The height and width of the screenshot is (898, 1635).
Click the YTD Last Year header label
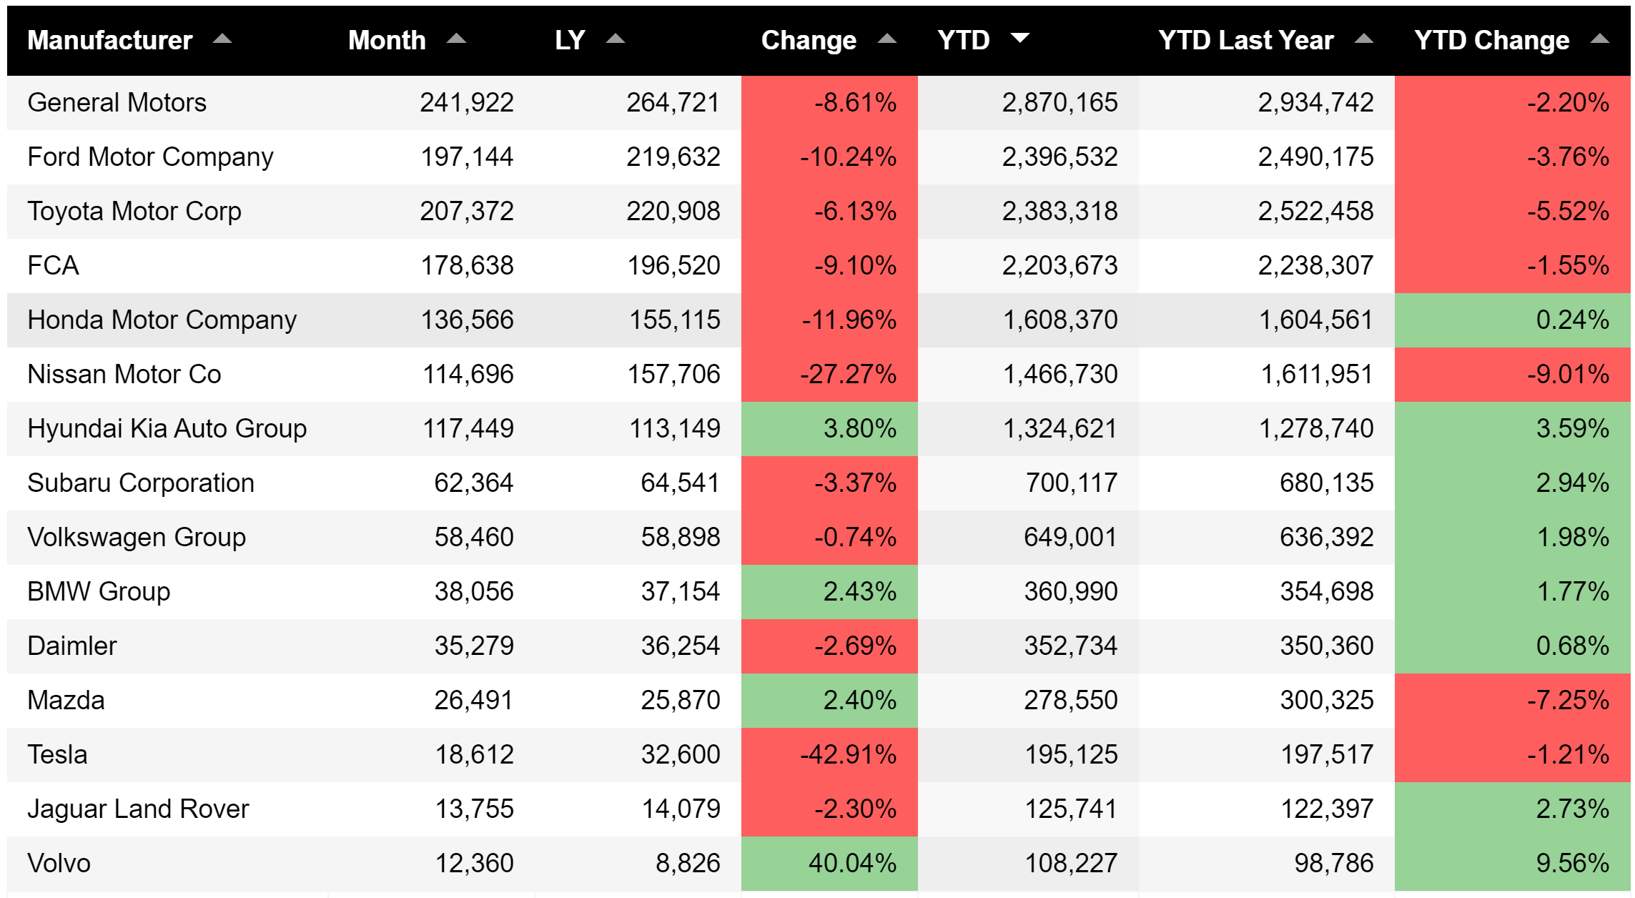[x=1246, y=40]
